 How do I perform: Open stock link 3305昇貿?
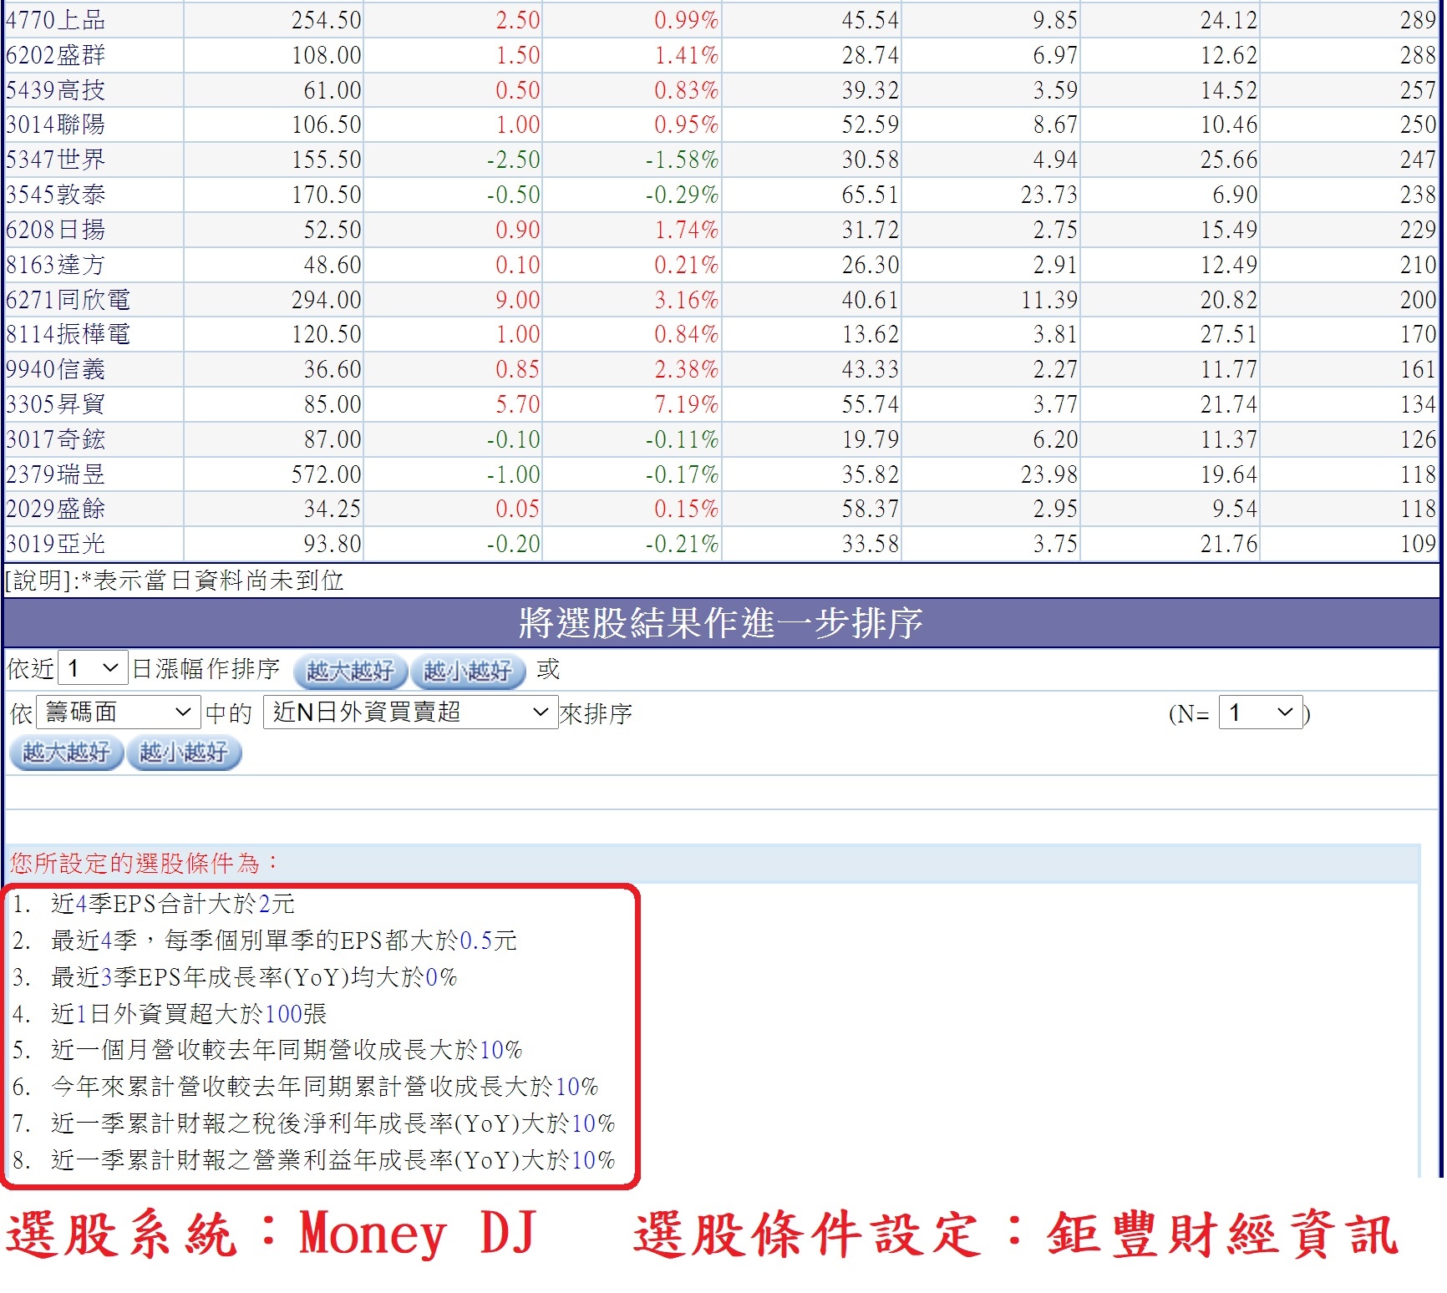tap(56, 404)
